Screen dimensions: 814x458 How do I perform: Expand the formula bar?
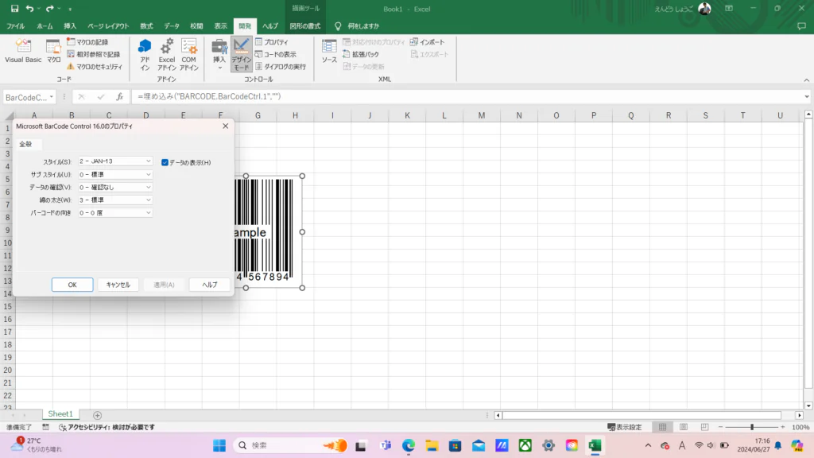click(806, 96)
